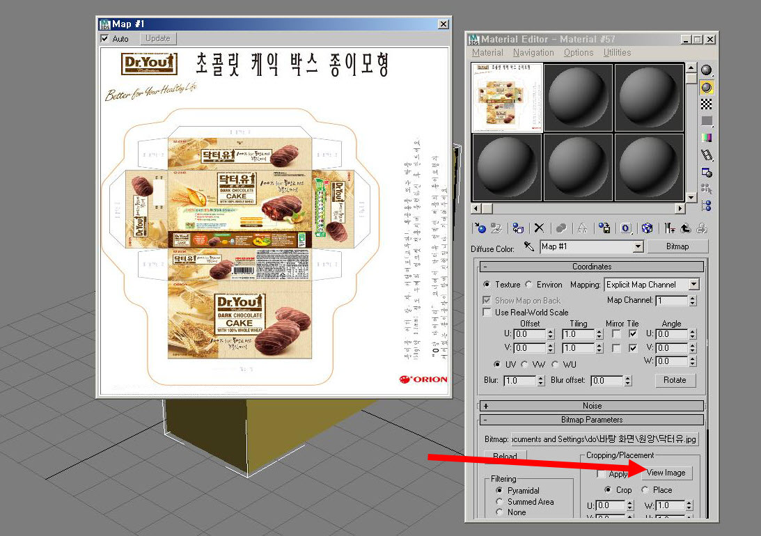Click the Reload button
The width and height of the screenshot is (761, 536).
505,457
